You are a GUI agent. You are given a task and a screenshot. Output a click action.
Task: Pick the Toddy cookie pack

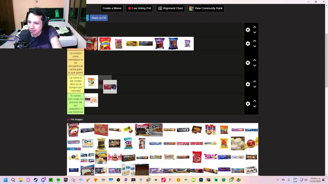click(238, 170)
